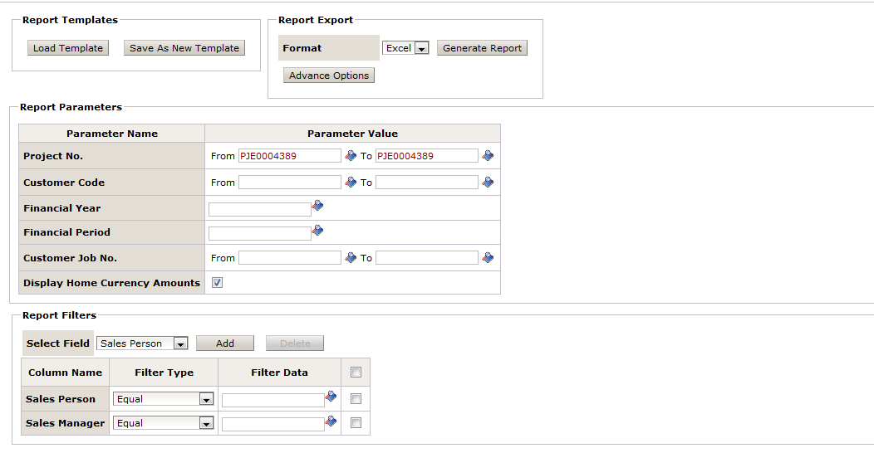The width and height of the screenshot is (874, 453).
Task: Open lookup for Customer Job No. To field
Action: click(488, 258)
